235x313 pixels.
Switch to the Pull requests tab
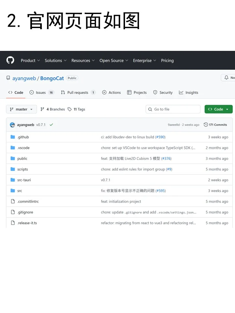[78, 92]
